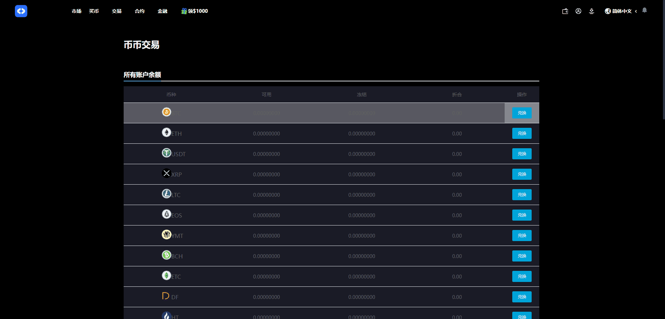
Task: Click the Ethereum coin icon
Action: coord(167,133)
